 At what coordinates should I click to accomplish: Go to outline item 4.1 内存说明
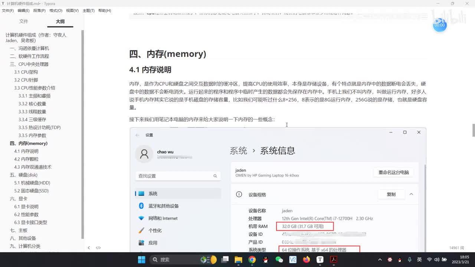[26, 151]
